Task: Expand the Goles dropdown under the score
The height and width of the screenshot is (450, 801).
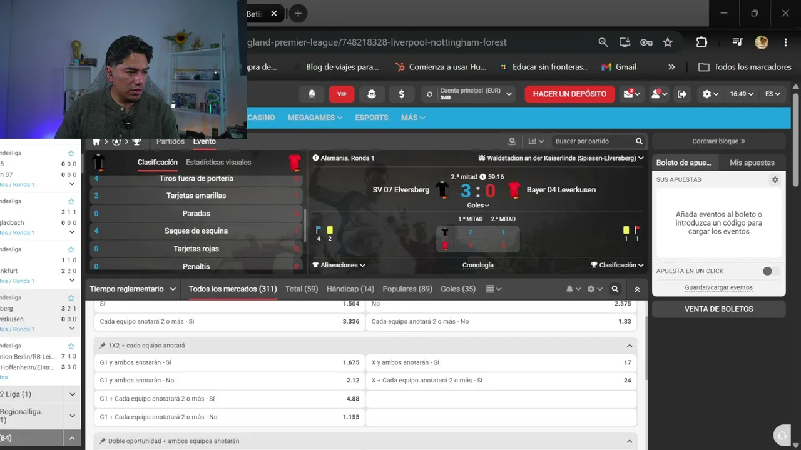Action: tap(478, 205)
